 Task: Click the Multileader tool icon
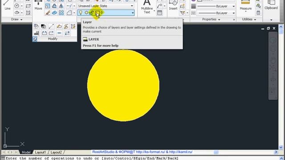point(159,6)
